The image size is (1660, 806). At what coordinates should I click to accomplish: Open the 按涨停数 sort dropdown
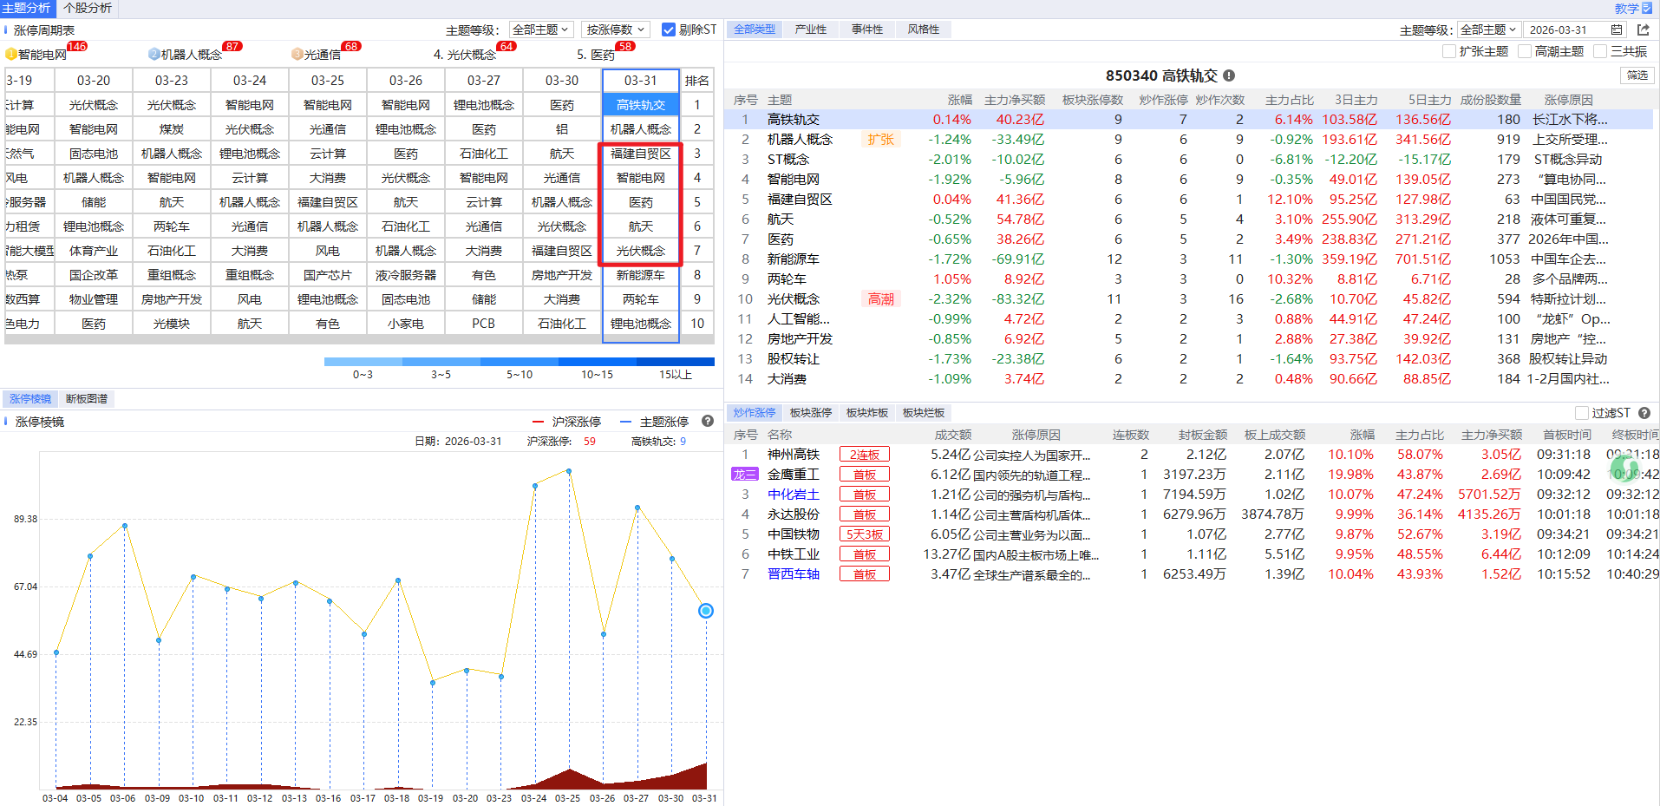(615, 29)
